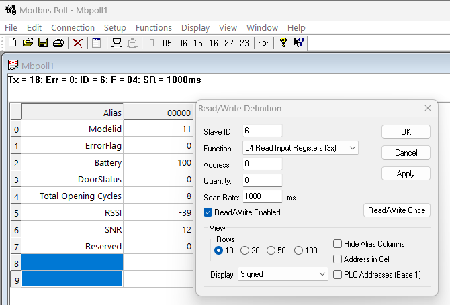The height and width of the screenshot is (305, 450).
Task: Click the Print toolbar icon
Action: click(x=58, y=42)
